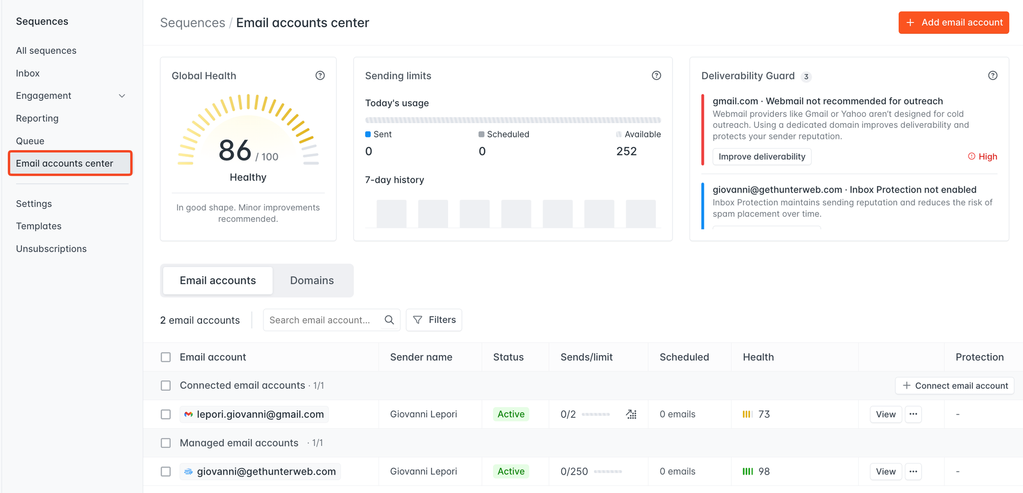
Task: Click the Gmail icon beside lepori.giovanni@gmail.com
Action: tap(189, 414)
